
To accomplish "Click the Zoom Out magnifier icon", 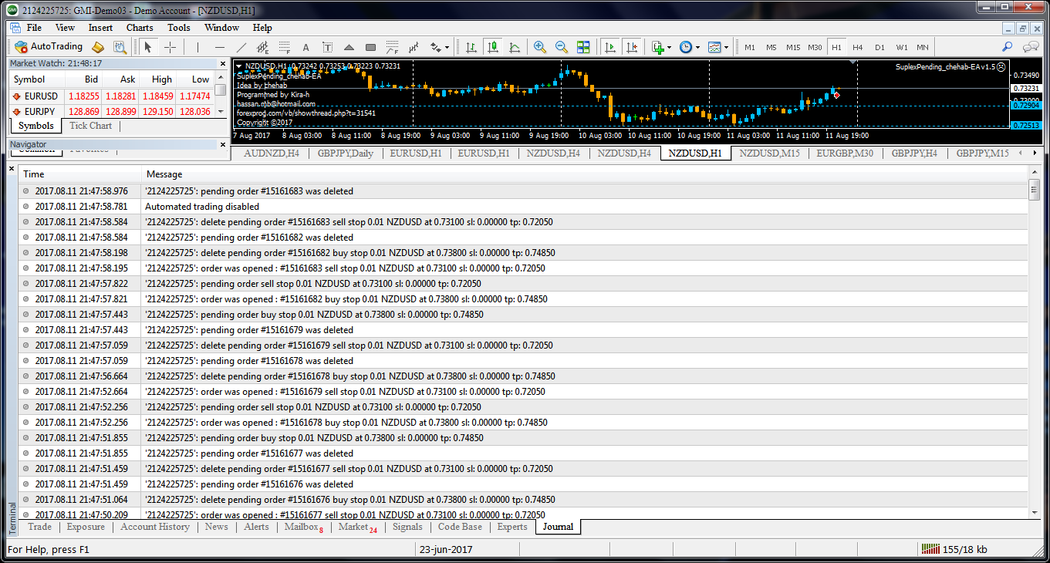I will 562,47.
